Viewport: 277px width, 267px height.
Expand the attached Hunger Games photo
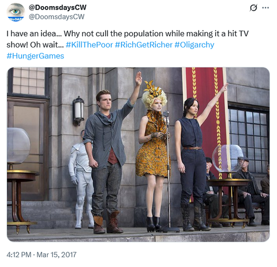[138, 154]
